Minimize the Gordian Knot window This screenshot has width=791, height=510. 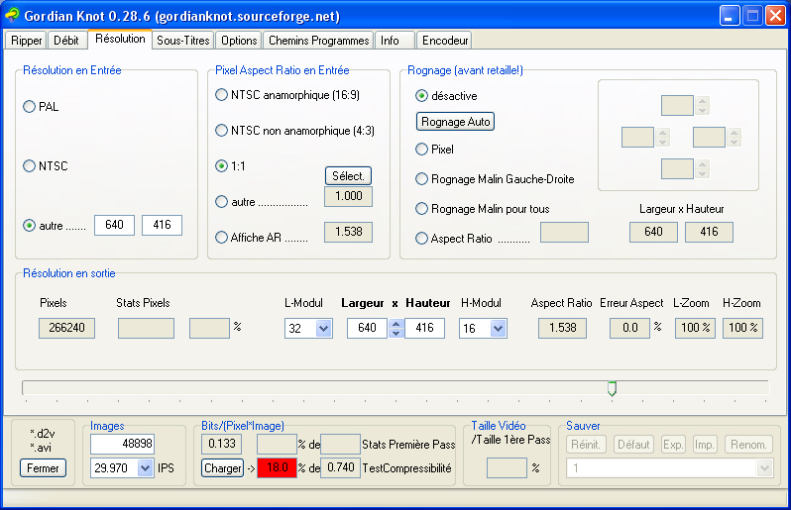point(730,16)
